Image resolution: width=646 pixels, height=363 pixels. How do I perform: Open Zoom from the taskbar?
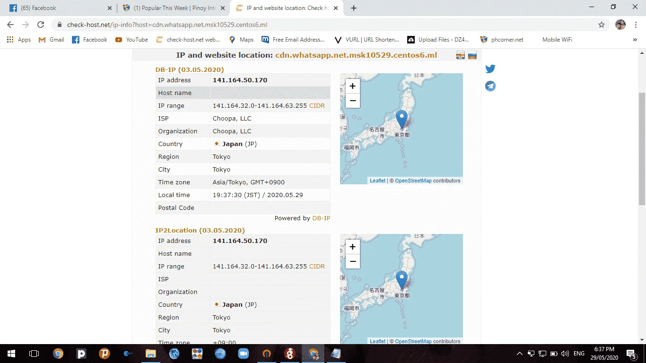[243, 354]
